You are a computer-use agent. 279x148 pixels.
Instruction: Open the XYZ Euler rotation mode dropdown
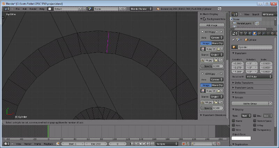(x=259, y=77)
